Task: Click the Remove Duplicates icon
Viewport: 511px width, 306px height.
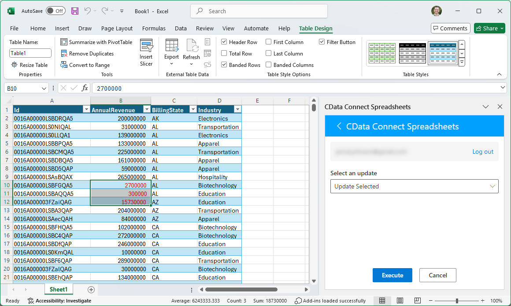Action: (64, 54)
